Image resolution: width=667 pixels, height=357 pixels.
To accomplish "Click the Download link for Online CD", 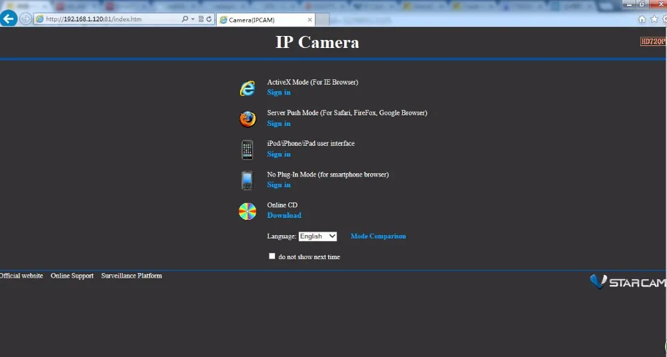I will [x=284, y=215].
